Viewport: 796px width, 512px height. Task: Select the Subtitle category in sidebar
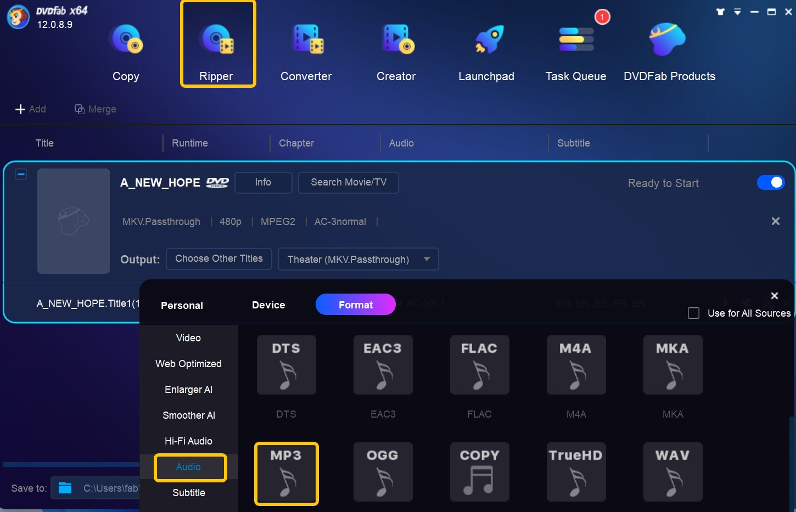(x=188, y=493)
